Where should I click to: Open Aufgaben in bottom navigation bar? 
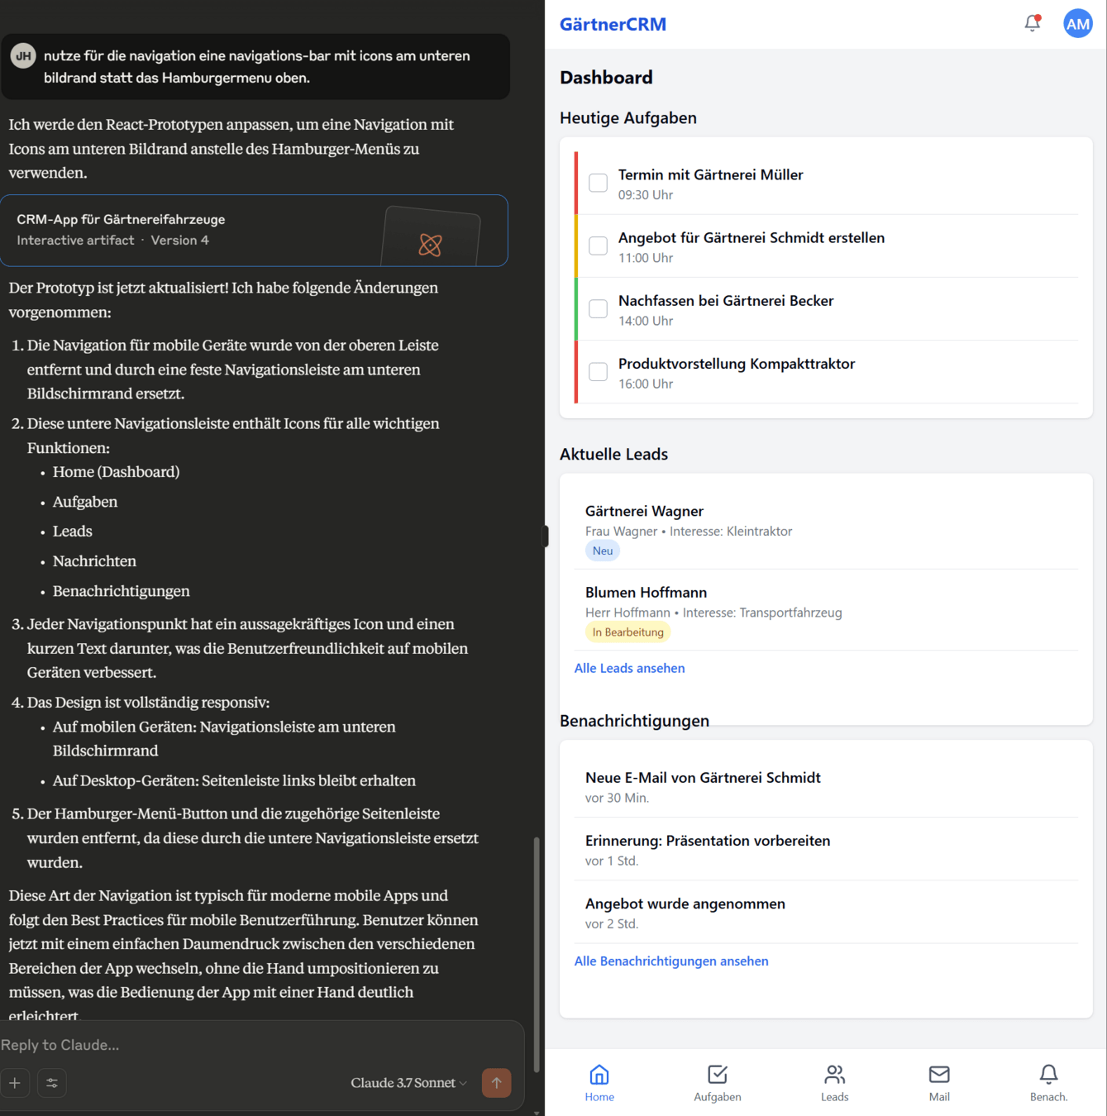(x=718, y=1083)
